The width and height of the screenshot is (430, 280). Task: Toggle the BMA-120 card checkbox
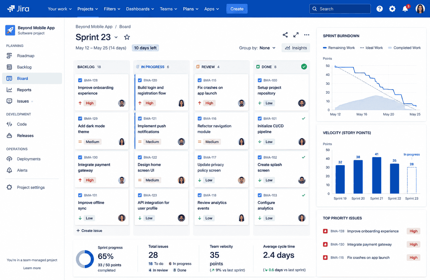[140, 80]
